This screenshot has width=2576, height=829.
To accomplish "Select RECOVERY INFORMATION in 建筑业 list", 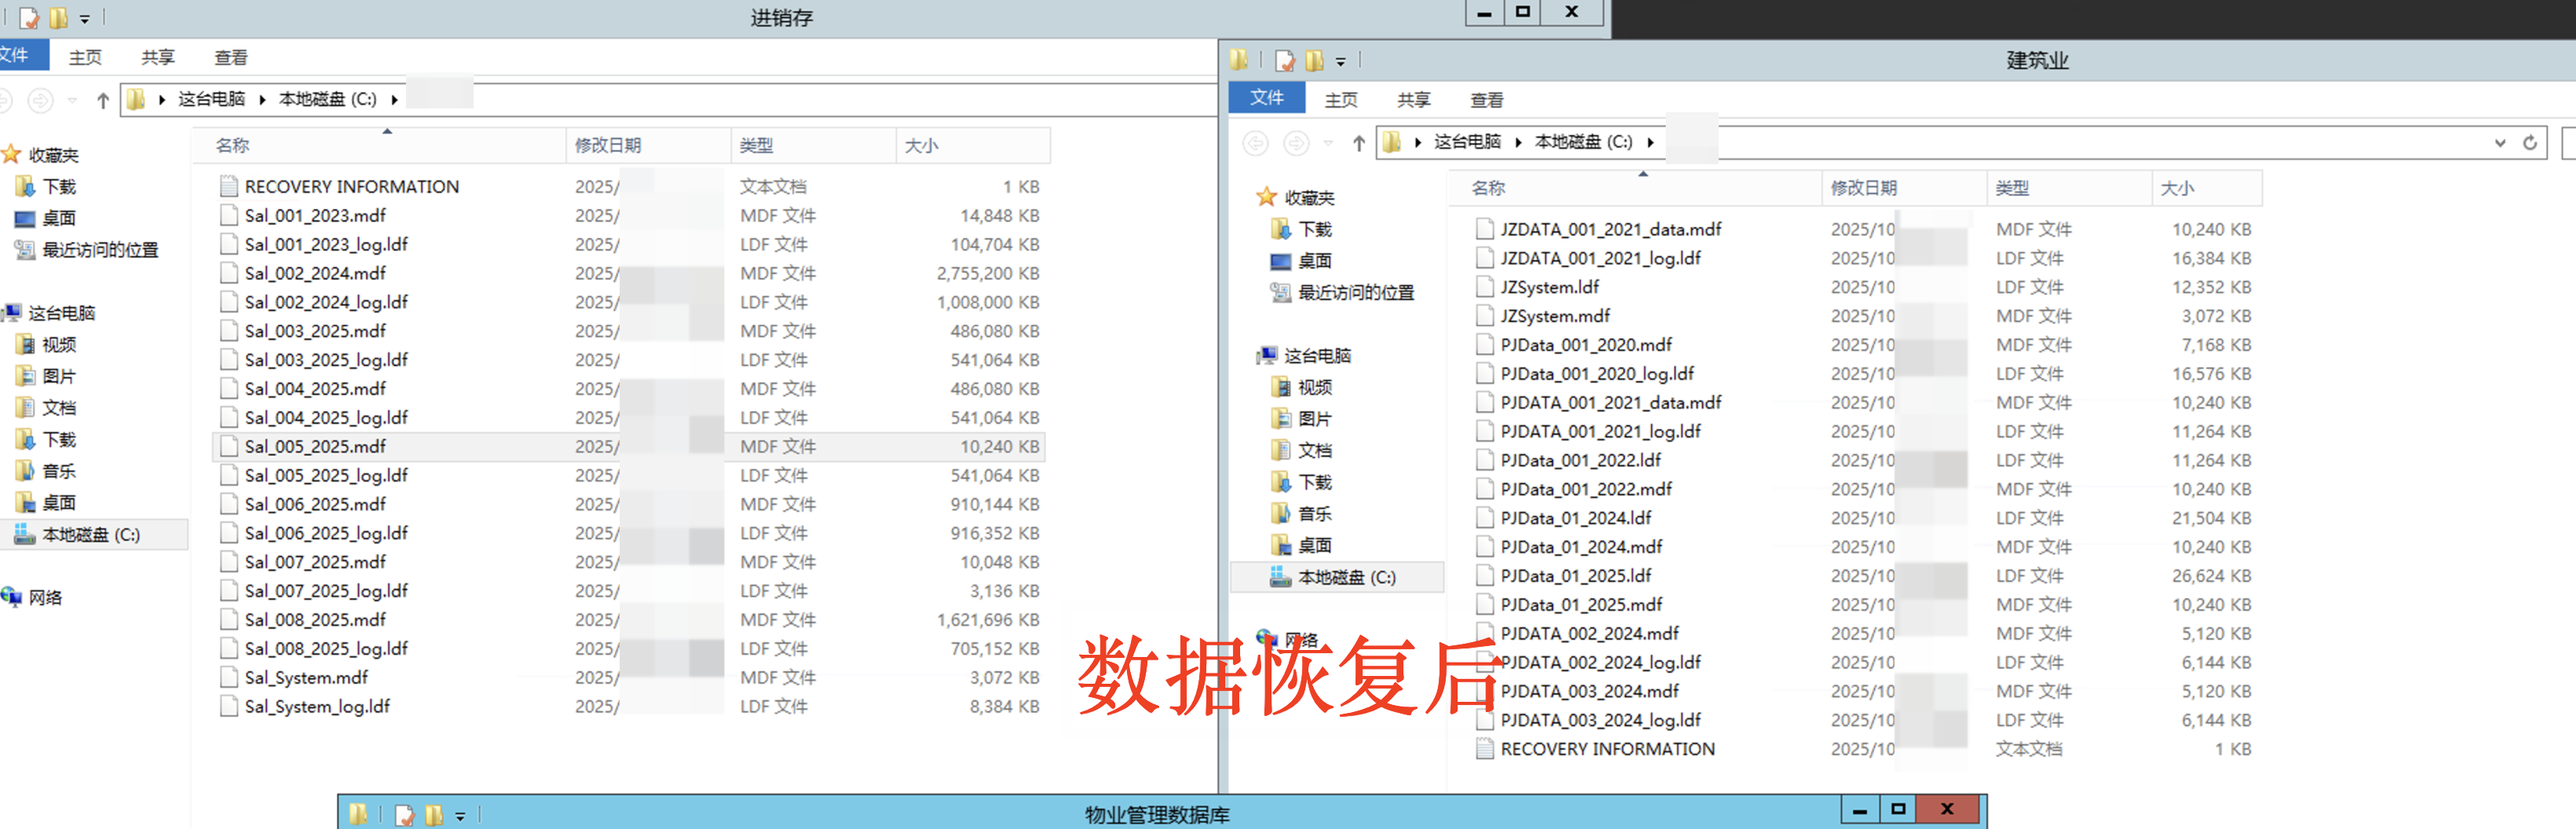I will 1606,749.
